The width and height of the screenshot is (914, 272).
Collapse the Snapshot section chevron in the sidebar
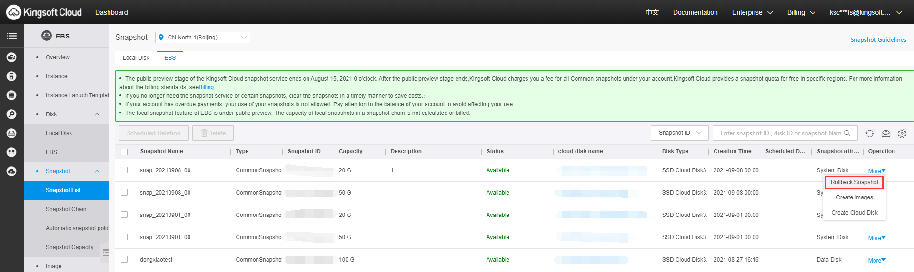[x=97, y=171]
